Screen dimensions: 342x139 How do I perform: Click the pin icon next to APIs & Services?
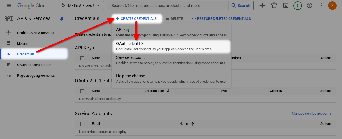tap(62, 18)
